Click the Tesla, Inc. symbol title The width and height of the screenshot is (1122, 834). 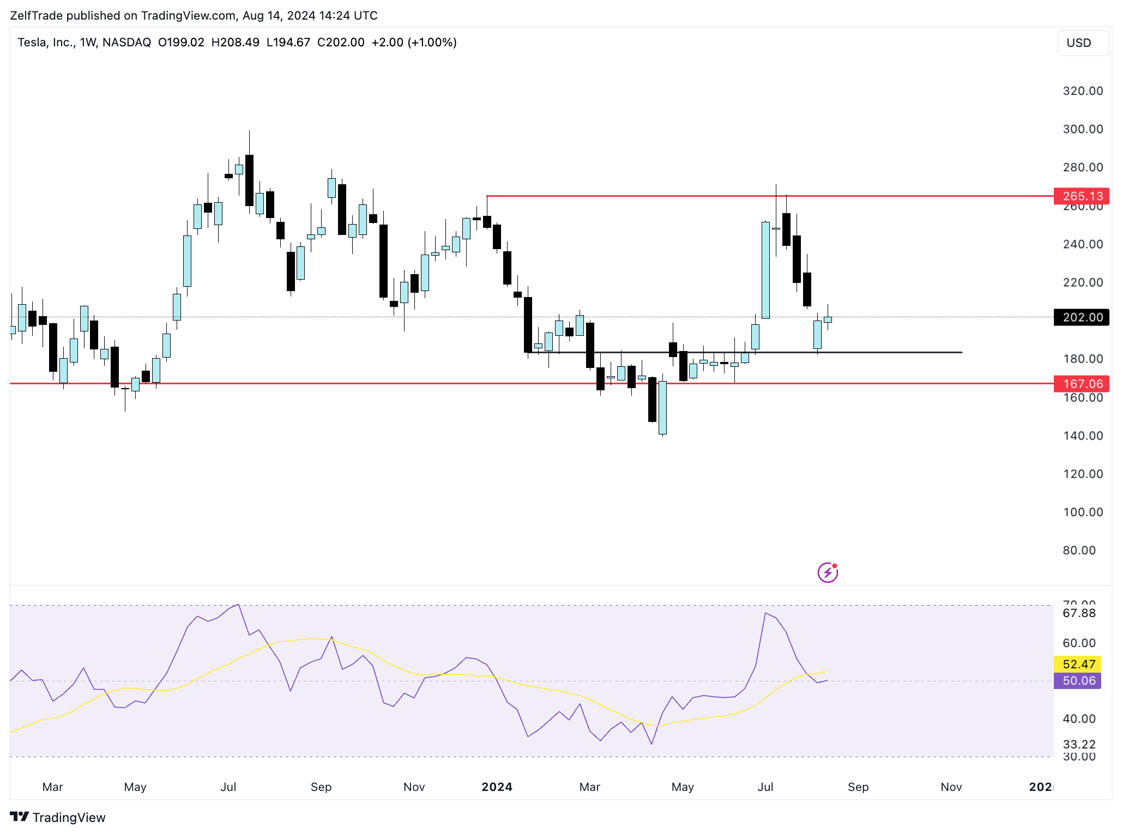pyautogui.click(x=46, y=43)
